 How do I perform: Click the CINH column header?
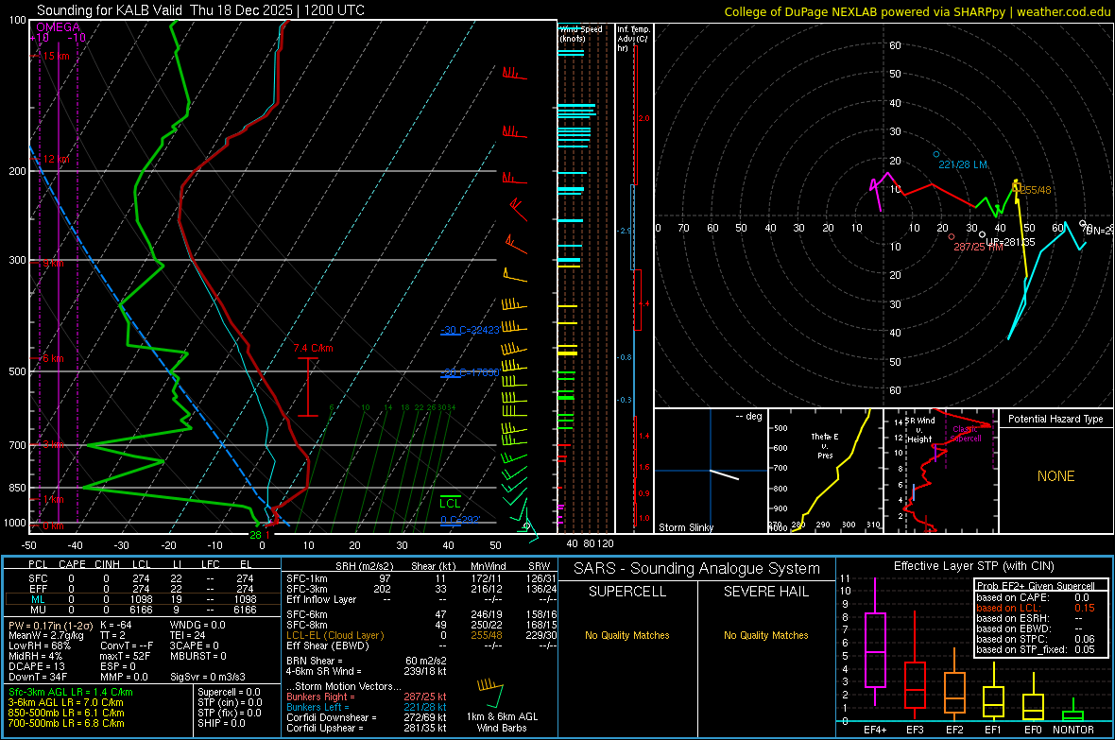coord(107,564)
